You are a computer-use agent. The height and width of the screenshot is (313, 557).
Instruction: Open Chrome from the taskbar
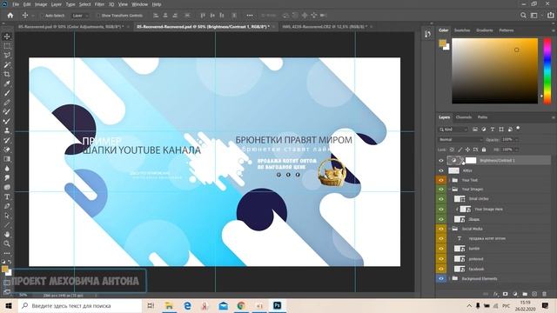point(241,305)
